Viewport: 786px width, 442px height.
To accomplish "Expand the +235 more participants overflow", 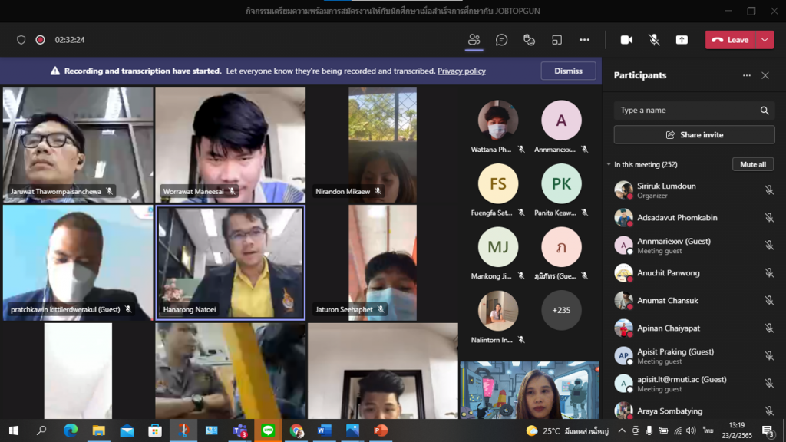I will tap(561, 310).
